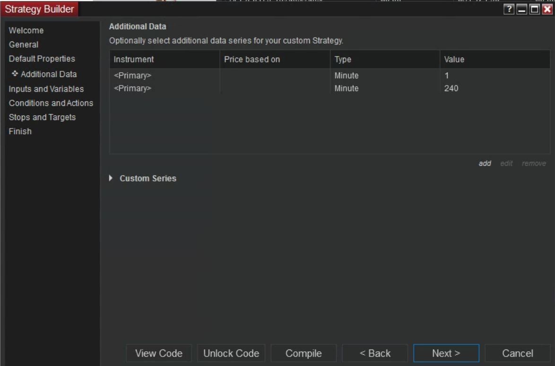Open Stops and Targets page
This screenshot has height=366, width=555.
[43, 117]
